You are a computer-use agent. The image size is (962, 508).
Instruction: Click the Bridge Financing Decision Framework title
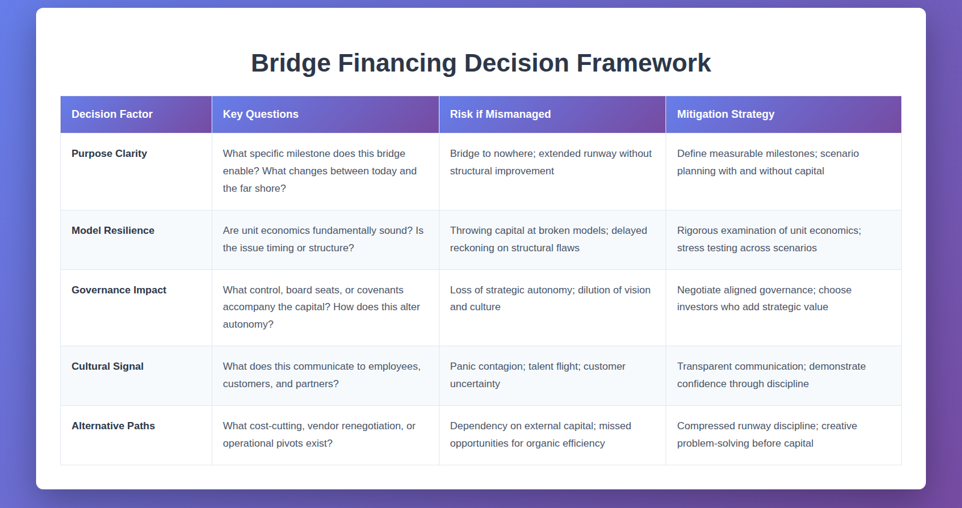480,63
